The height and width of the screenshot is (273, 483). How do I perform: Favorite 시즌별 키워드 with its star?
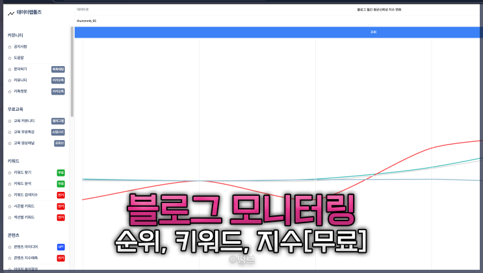tap(10, 207)
